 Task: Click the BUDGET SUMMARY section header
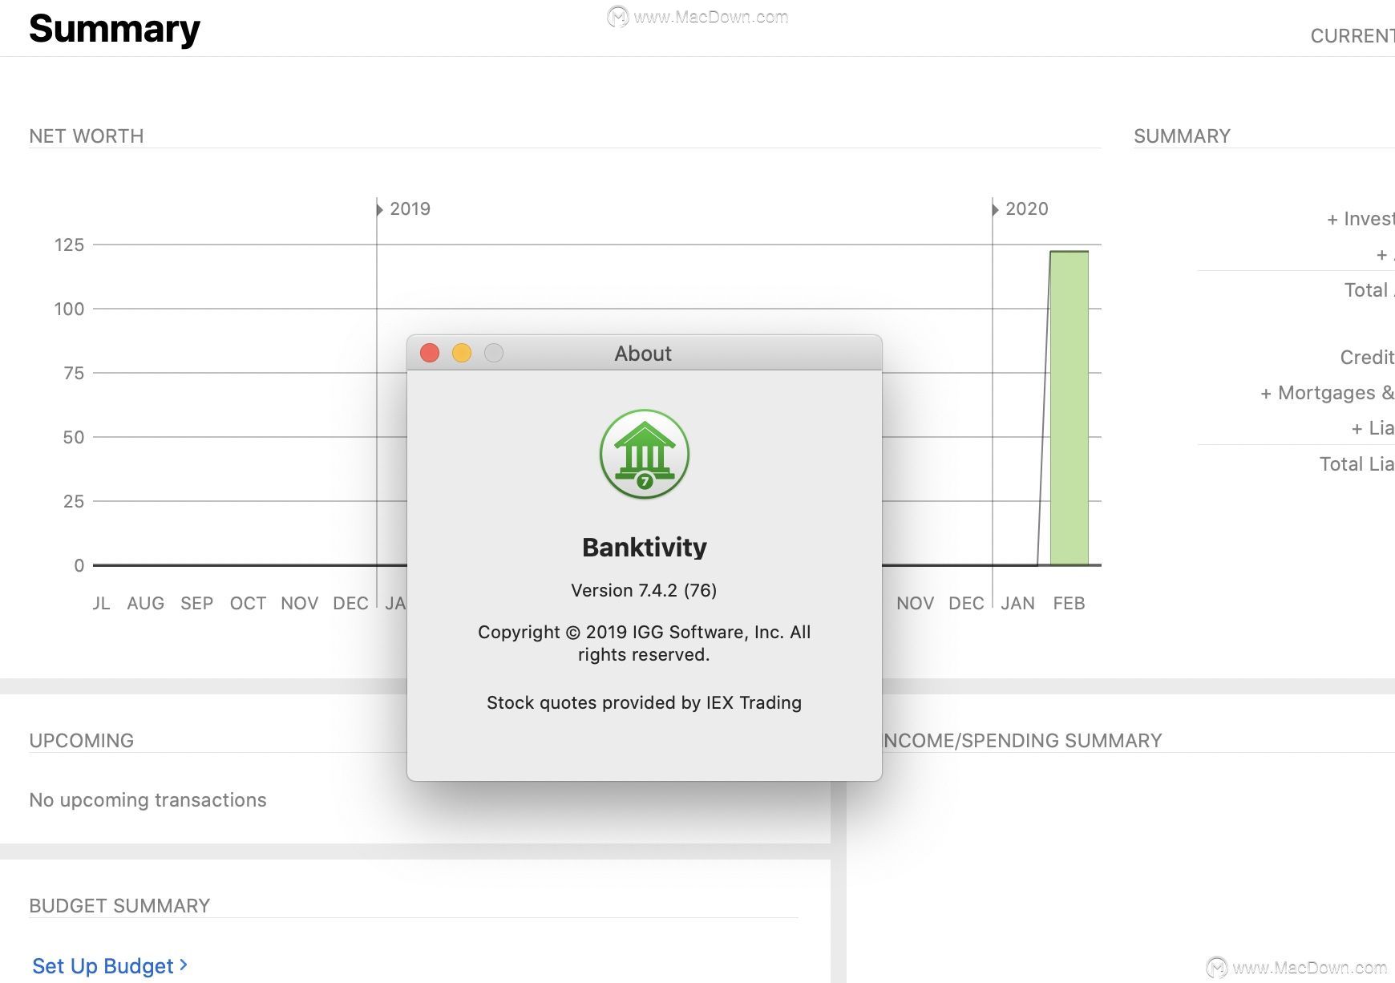(x=119, y=906)
